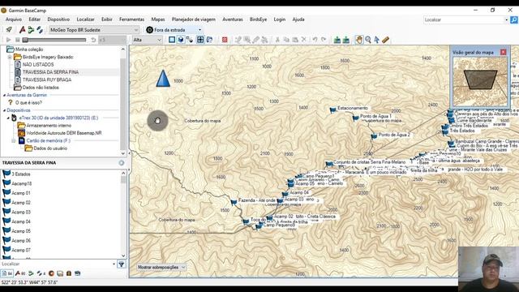Open the Ajuda menu
Image resolution: width=519 pixels, height=292 pixels.
click(x=298, y=19)
